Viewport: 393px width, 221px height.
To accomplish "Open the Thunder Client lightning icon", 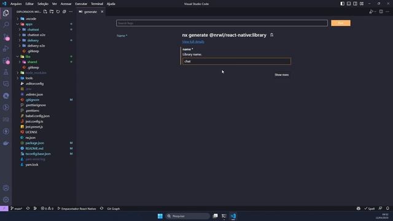I will pos(6,131).
